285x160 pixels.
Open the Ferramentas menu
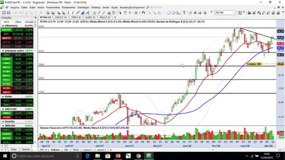tap(53, 8)
